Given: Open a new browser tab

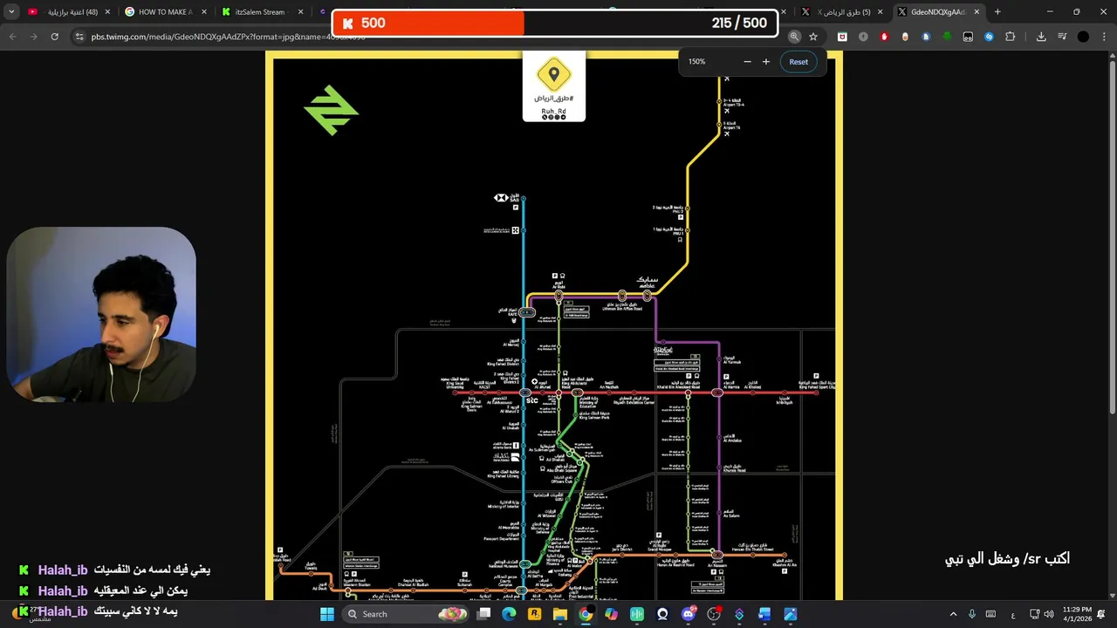Looking at the screenshot, I should [997, 12].
